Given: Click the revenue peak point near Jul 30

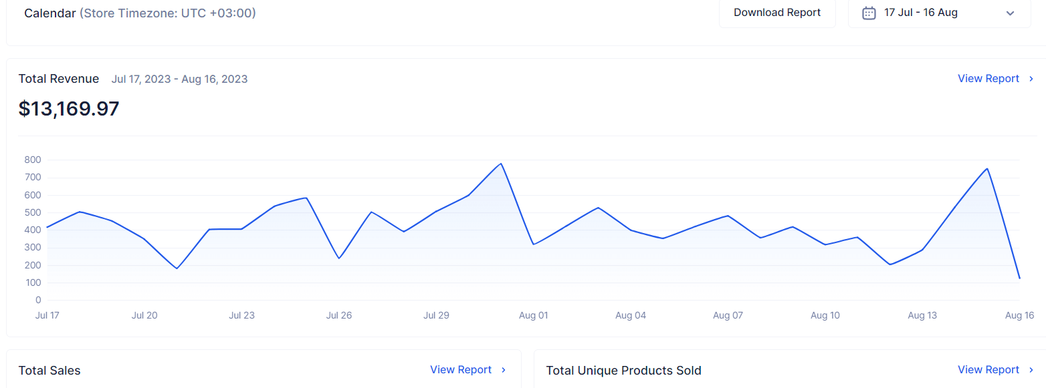Looking at the screenshot, I should pos(500,163).
